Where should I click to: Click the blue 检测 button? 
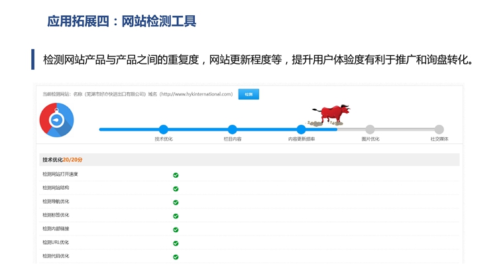[248, 94]
